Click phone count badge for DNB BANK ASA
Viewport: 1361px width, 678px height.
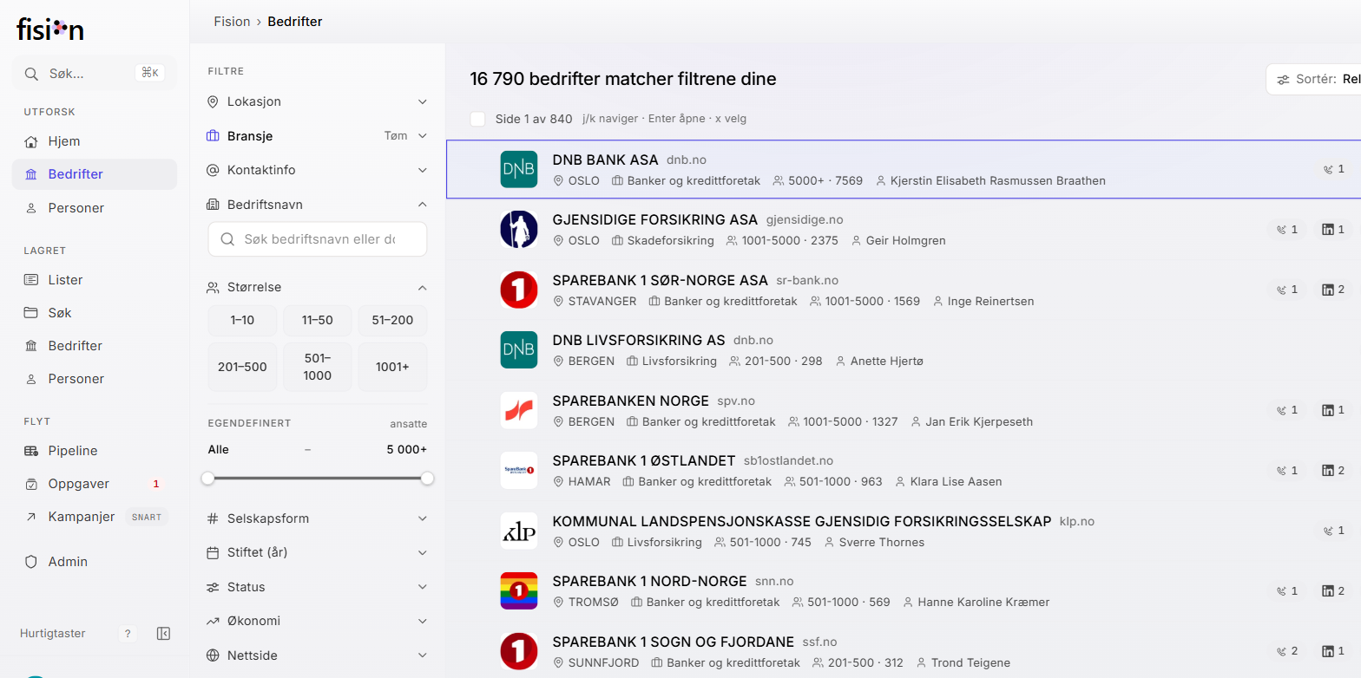click(x=1333, y=169)
